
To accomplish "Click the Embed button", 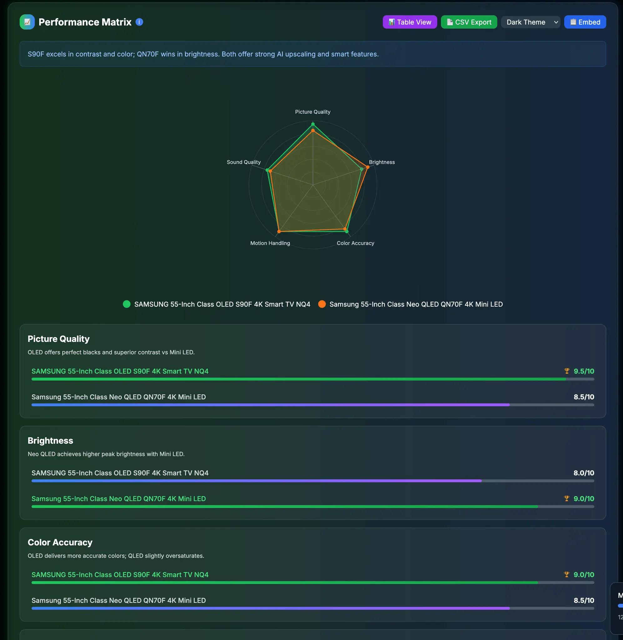I will [x=585, y=22].
